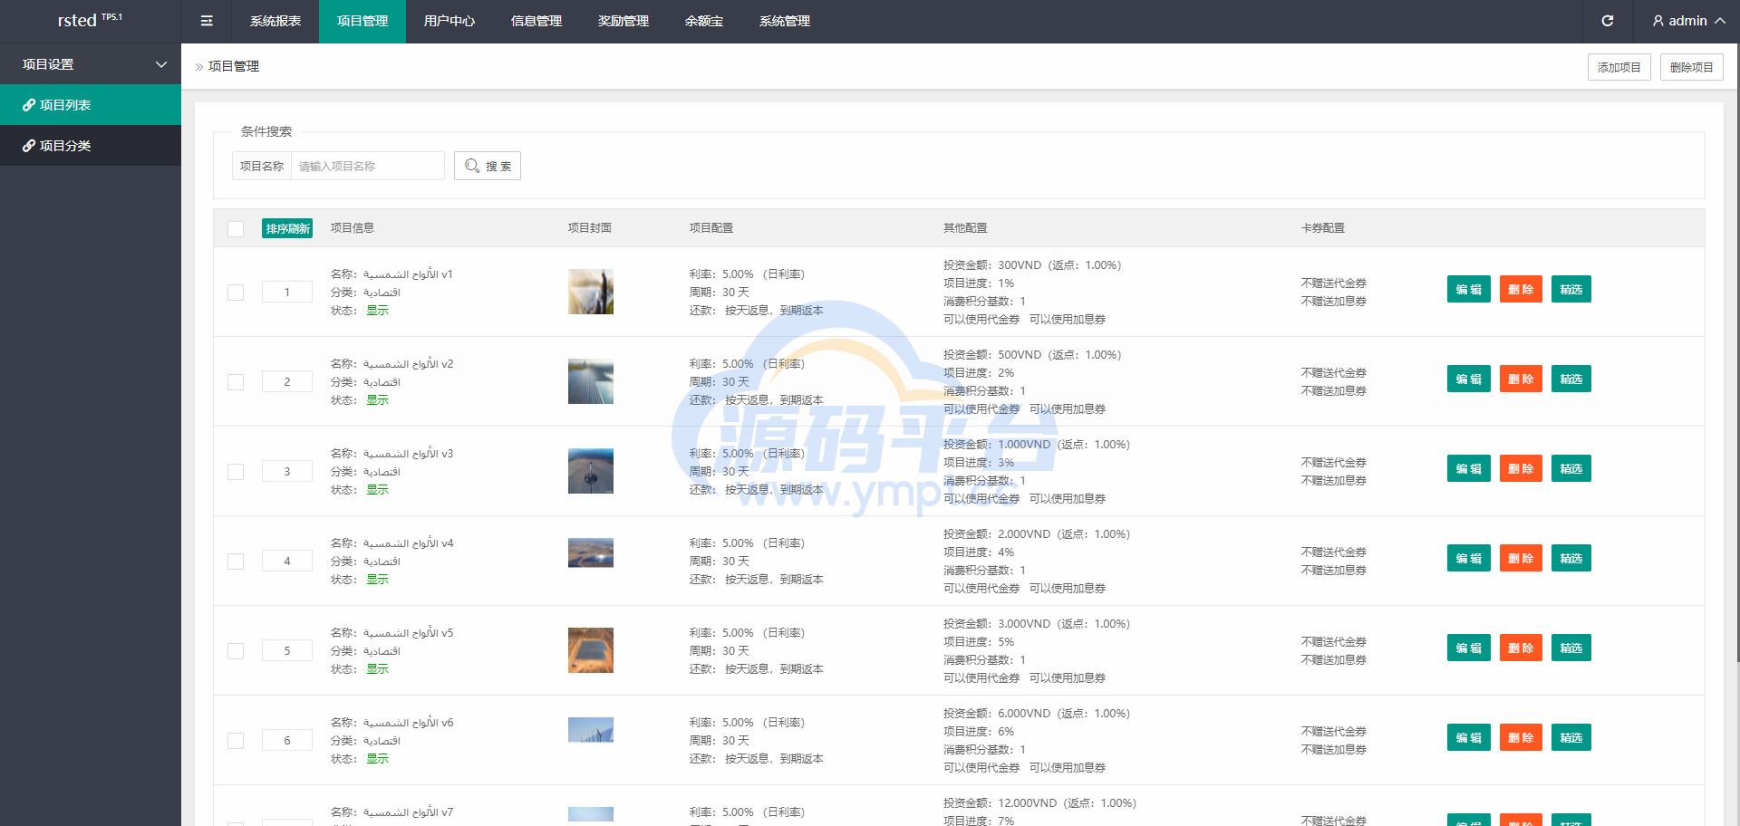
Task: Click sort order field of project v6
Action: (x=287, y=740)
